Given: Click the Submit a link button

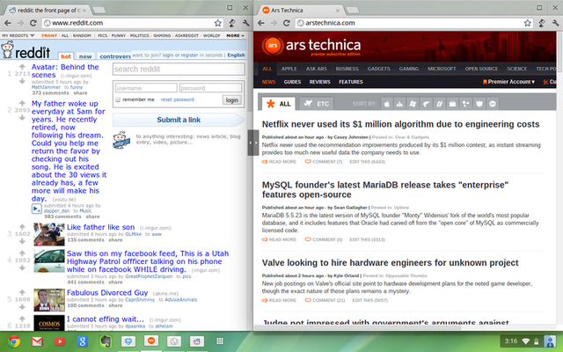Looking at the screenshot, I should pos(179,120).
